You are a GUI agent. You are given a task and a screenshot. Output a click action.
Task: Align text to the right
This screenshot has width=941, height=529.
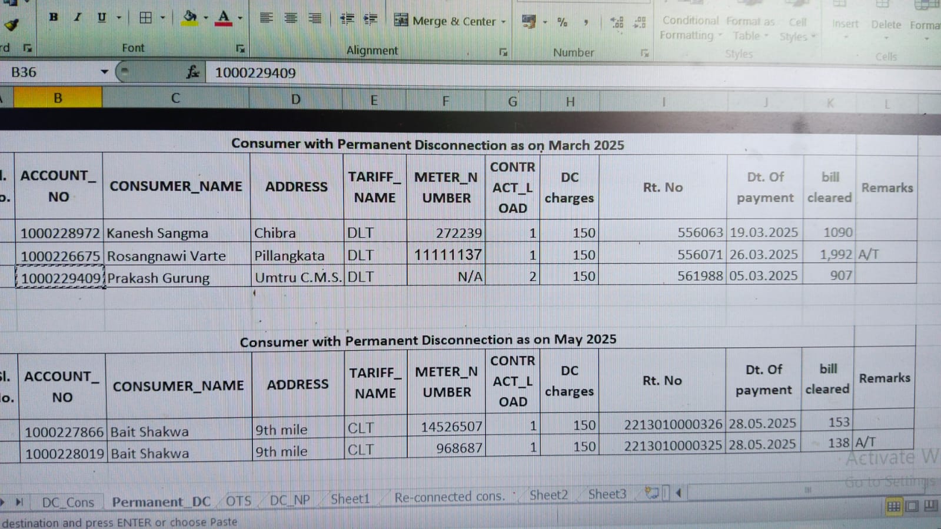pyautogui.click(x=315, y=18)
